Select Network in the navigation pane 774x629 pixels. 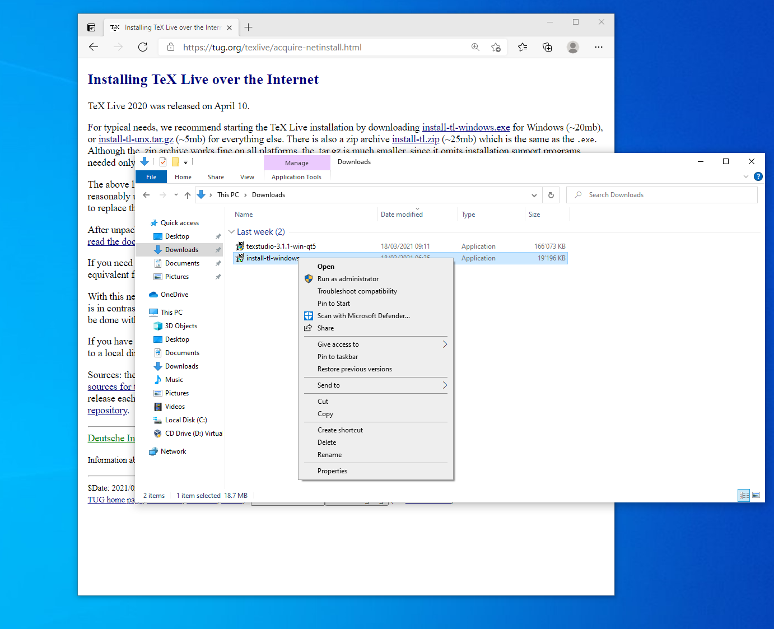pos(173,451)
